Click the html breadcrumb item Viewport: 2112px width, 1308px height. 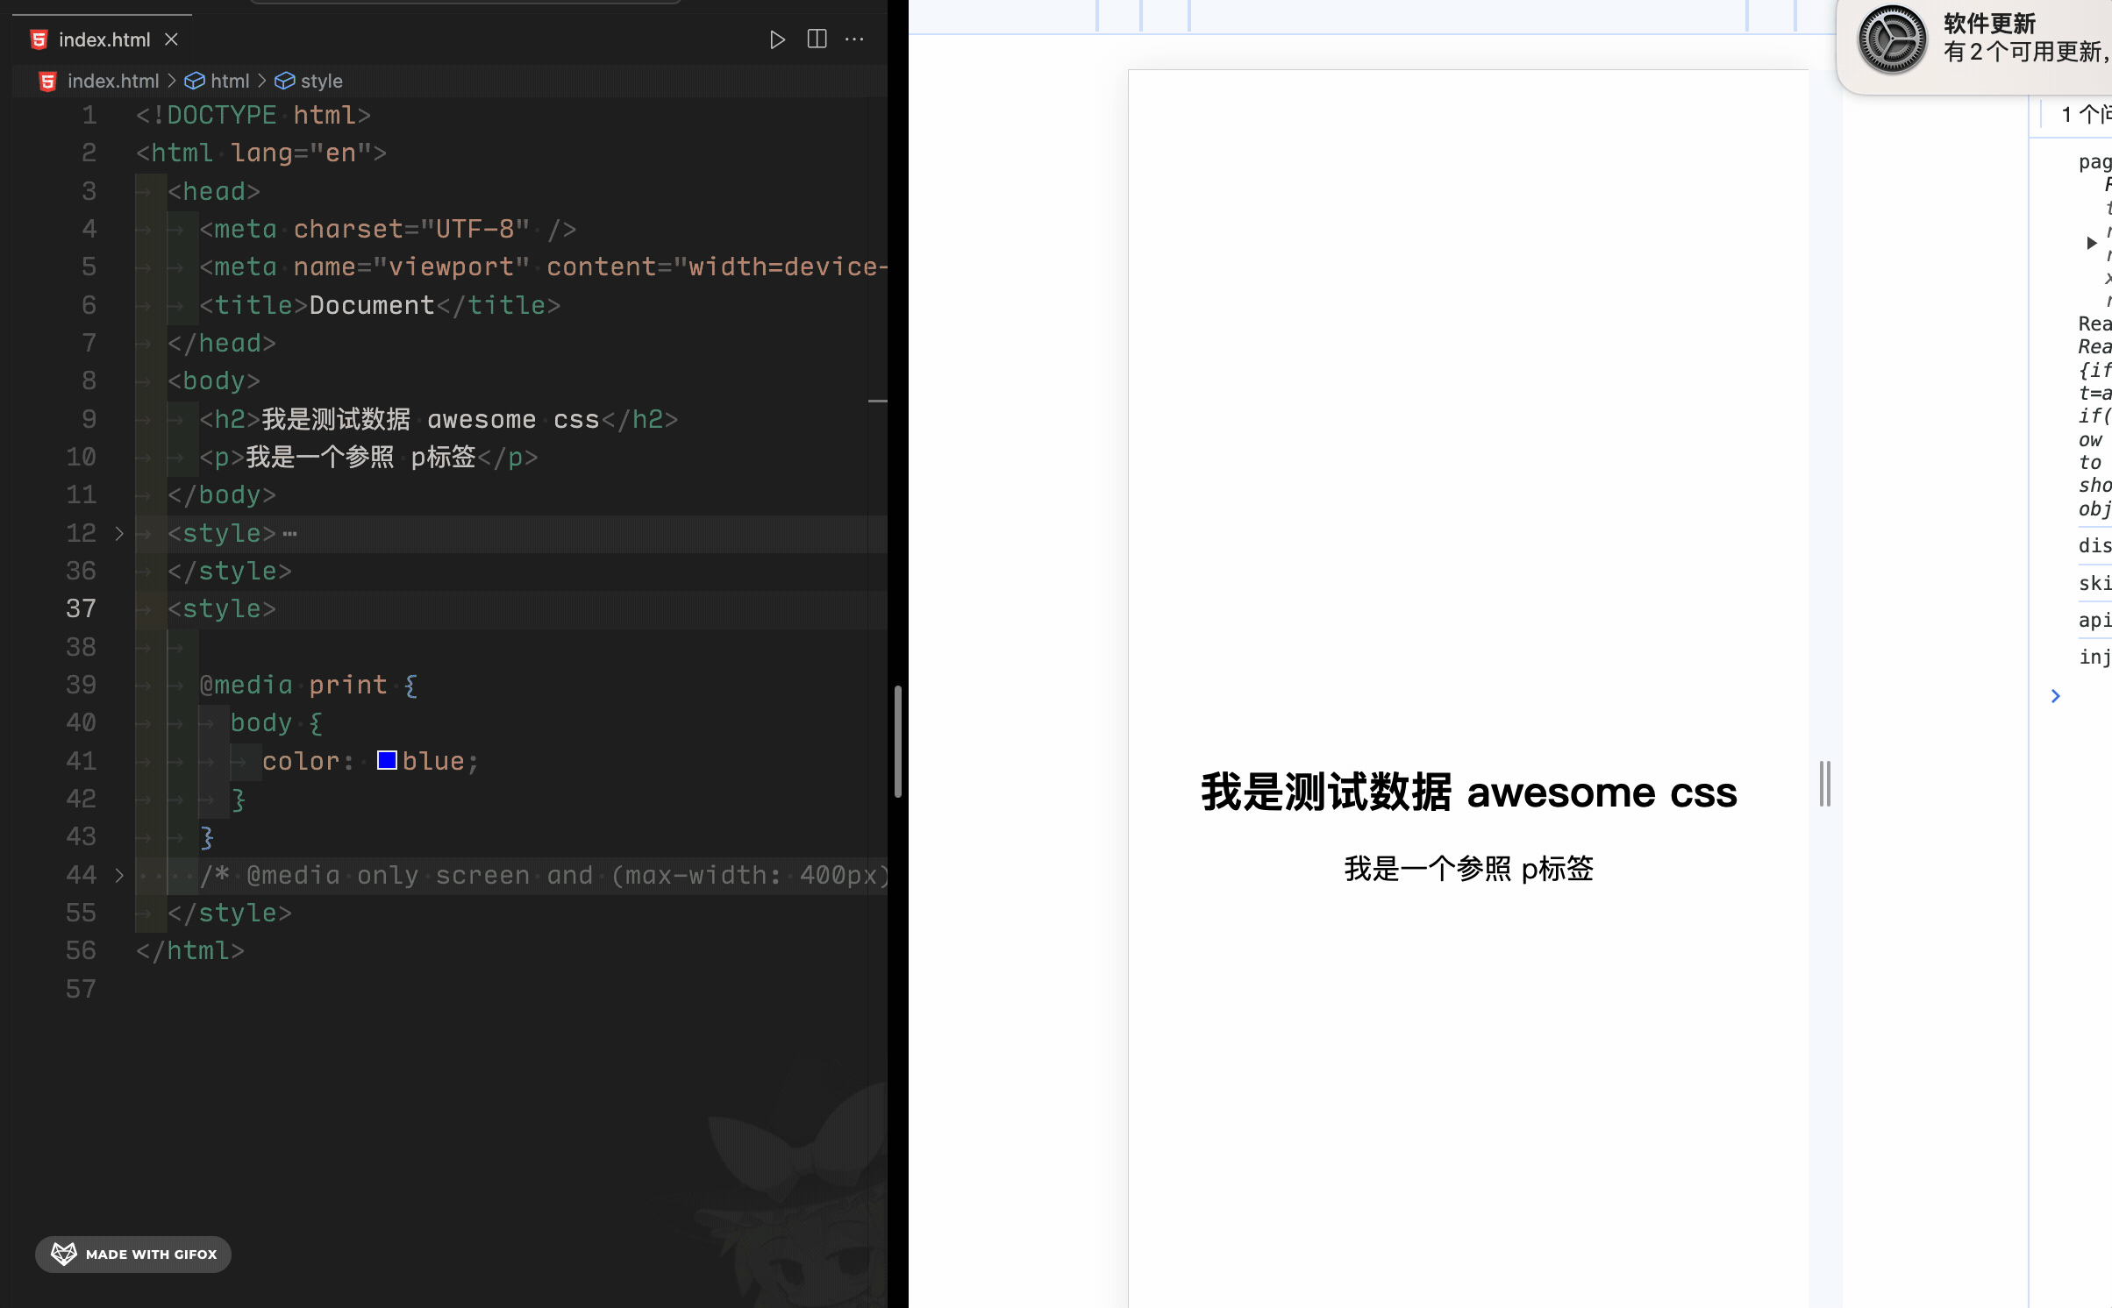230,82
